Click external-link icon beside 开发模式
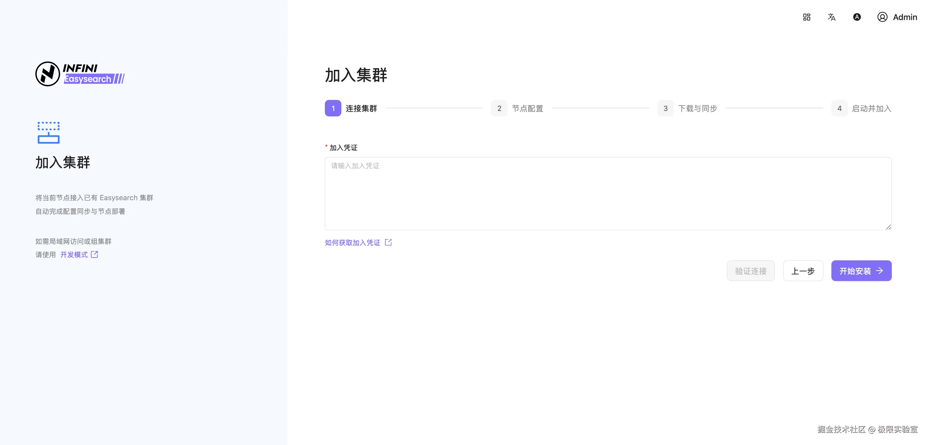929x445 pixels. click(94, 255)
